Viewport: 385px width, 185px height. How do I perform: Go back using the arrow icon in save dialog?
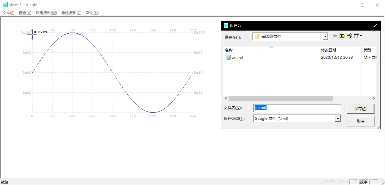335,36
